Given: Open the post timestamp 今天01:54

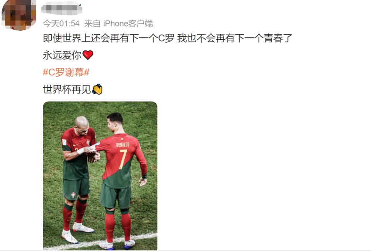Looking at the screenshot, I should click(x=61, y=23).
